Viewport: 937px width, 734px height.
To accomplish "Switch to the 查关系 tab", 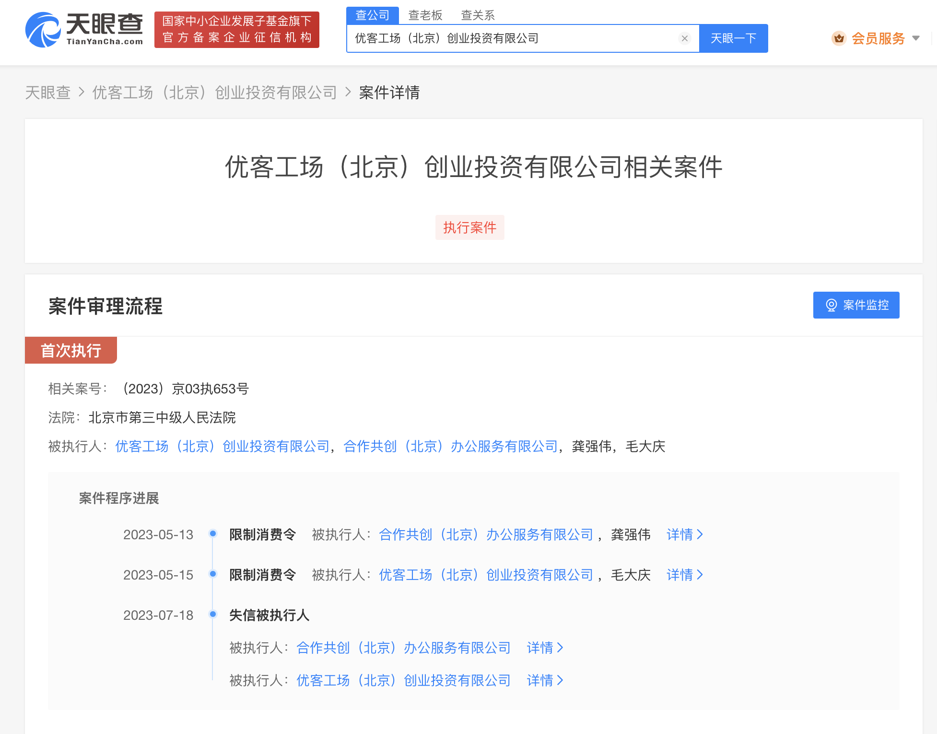I will (x=477, y=15).
